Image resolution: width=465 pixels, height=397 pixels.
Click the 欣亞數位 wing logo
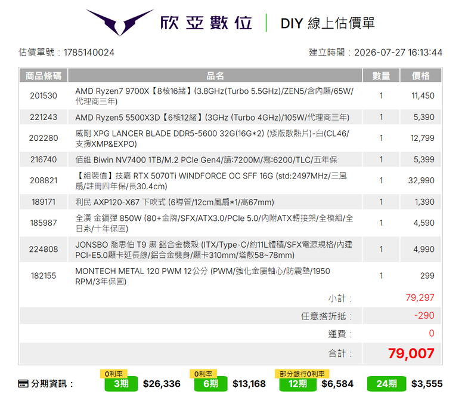(120, 22)
